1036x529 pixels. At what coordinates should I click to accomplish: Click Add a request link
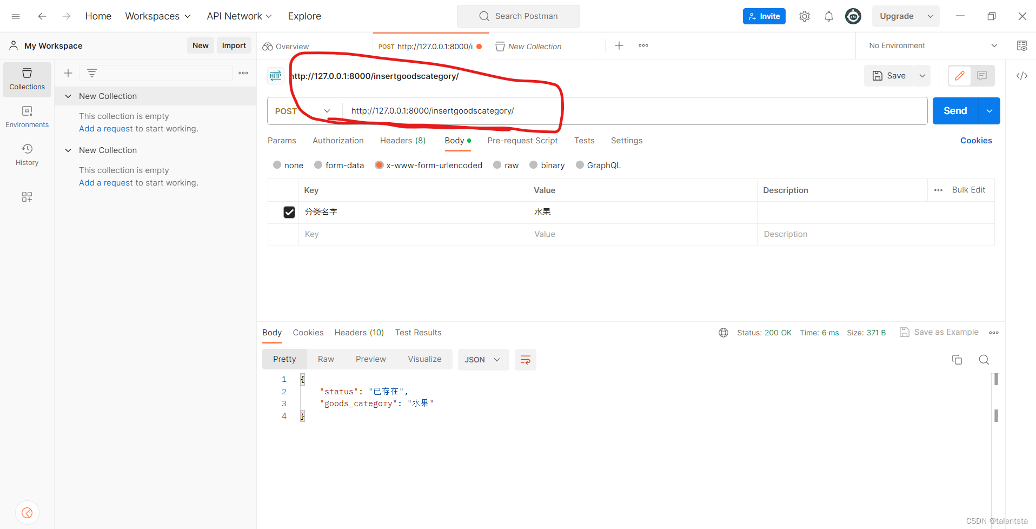(105, 128)
